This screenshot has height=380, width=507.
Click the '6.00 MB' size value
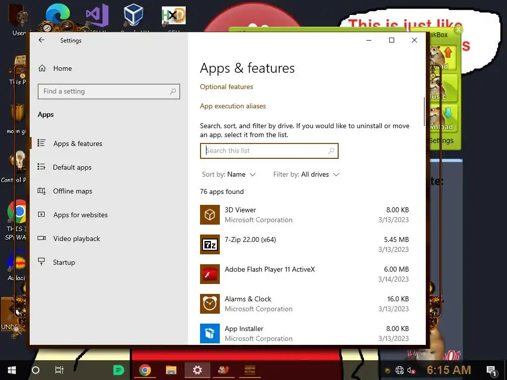coord(397,270)
